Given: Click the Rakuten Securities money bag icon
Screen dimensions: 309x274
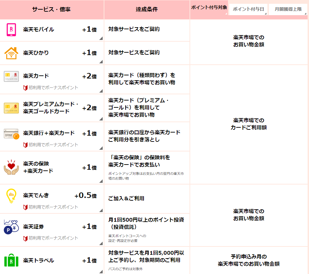Looking at the screenshot, I should point(11,227).
